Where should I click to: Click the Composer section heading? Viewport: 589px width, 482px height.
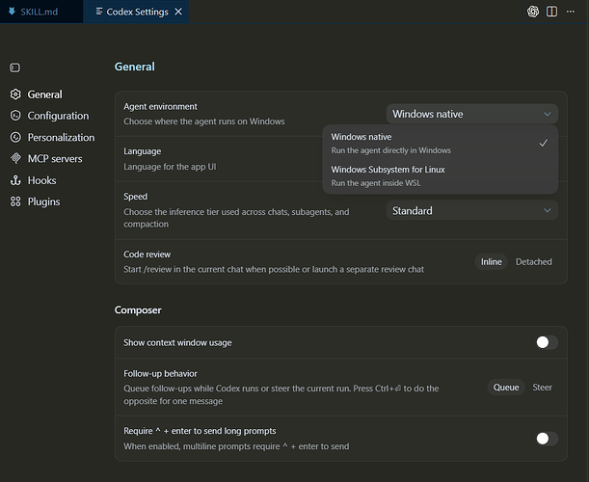pyautogui.click(x=138, y=310)
